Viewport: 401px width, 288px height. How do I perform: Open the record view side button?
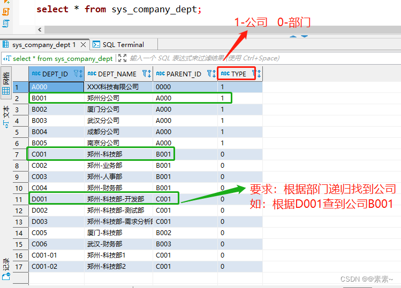[x=6, y=269]
